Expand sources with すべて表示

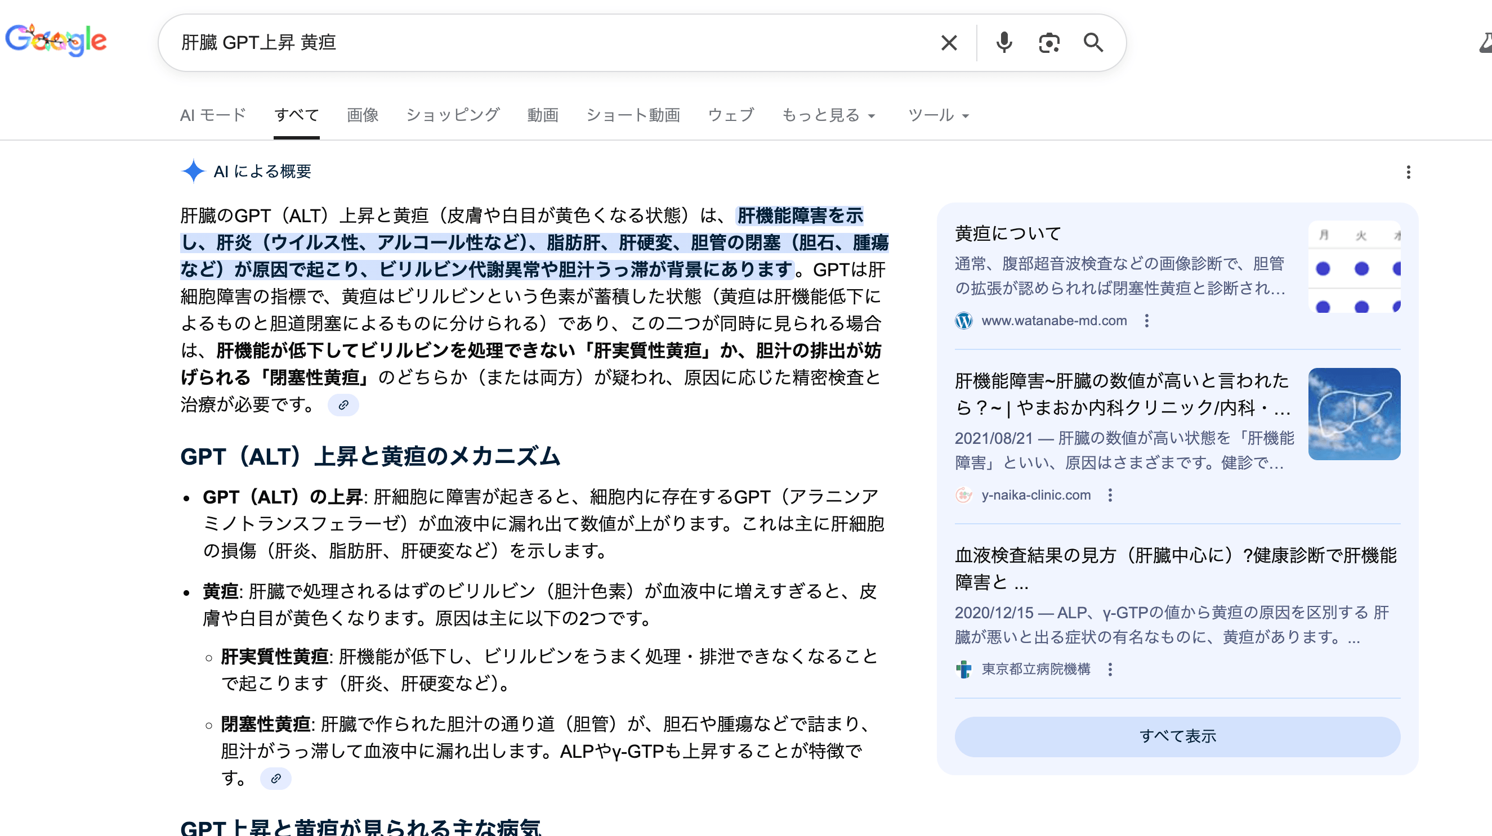[1178, 736]
